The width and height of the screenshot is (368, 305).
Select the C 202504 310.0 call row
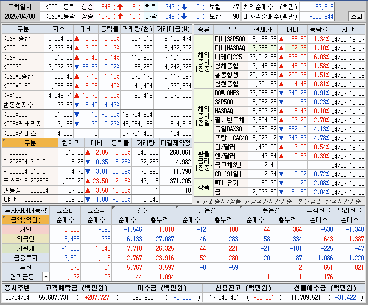(97, 162)
